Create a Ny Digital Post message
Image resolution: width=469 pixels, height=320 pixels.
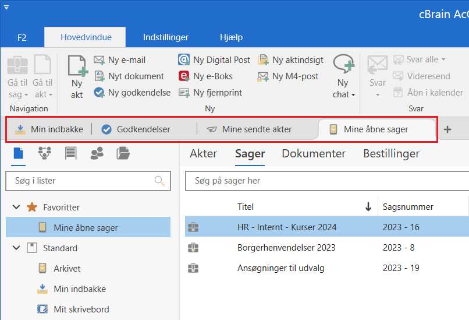point(214,60)
